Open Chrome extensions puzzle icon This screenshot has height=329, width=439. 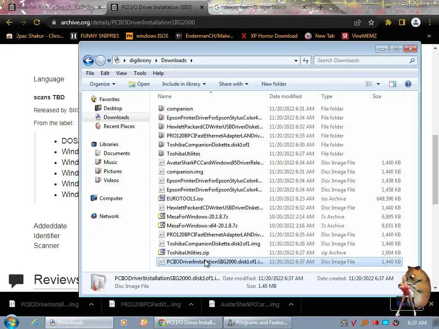click(388, 22)
